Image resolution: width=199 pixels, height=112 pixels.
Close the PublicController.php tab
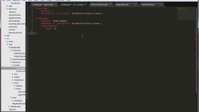110,5
